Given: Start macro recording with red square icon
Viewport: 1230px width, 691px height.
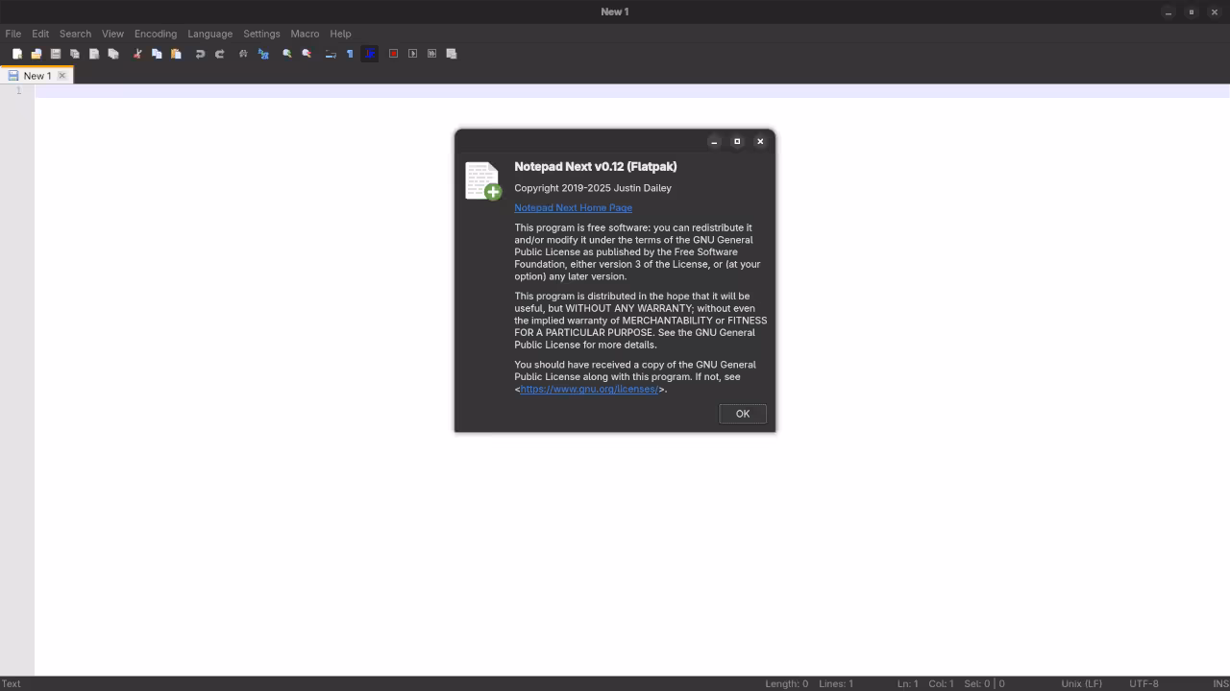Looking at the screenshot, I should coord(393,54).
